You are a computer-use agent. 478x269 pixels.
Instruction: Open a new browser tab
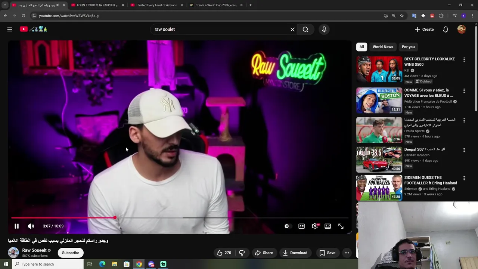(250, 5)
